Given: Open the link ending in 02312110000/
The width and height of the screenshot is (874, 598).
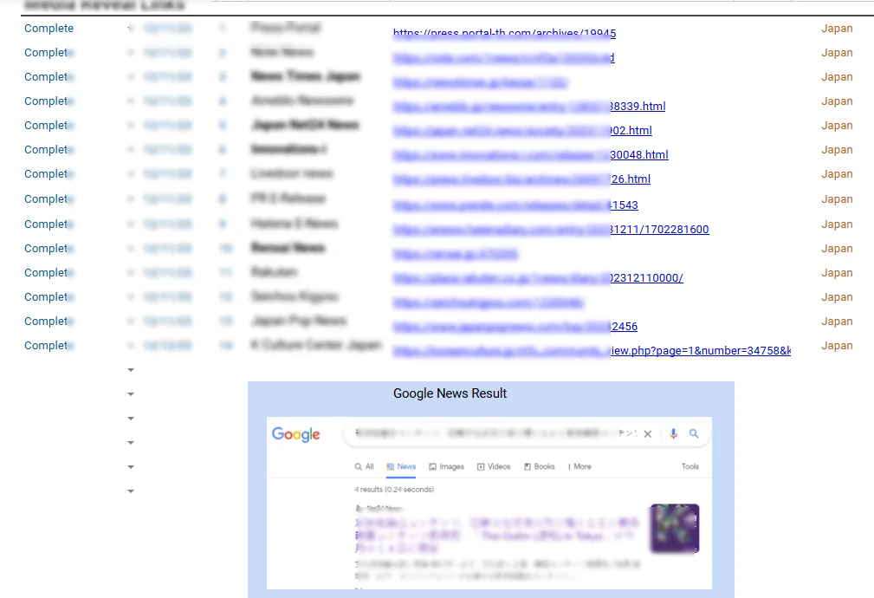Looking at the screenshot, I should click(538, 278).
